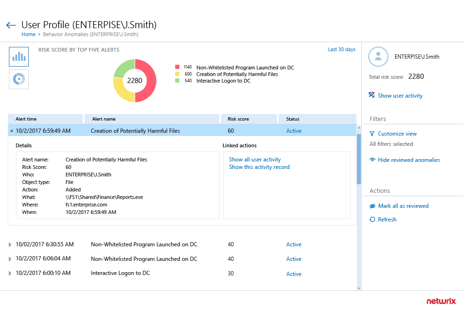
Task: Expand the Interactive Logon to DC row
Action: pos(10,274)
